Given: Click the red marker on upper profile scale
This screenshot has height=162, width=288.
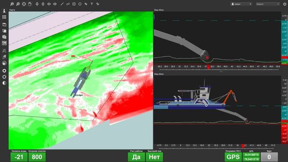Looking at the screenshot, I should click(208, 67).
